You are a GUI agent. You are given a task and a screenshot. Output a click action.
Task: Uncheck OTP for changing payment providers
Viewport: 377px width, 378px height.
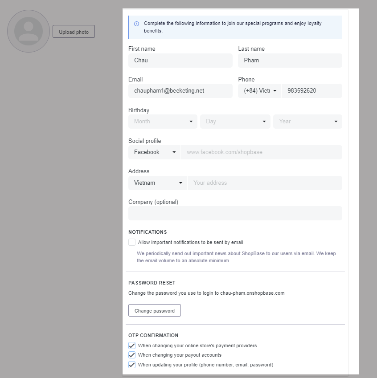[x=132, y=345]
